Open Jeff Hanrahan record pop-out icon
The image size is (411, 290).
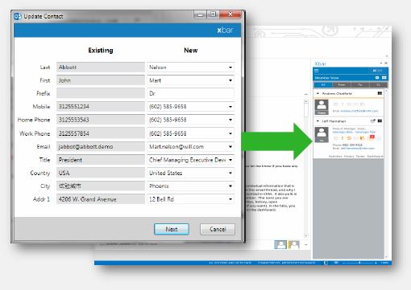click(x=372, y=121)
